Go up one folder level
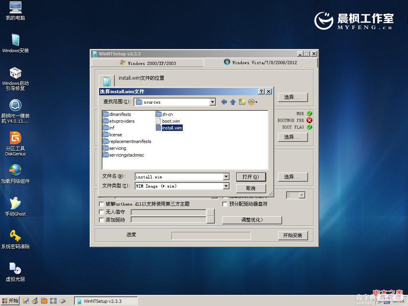 [x=233, y=102]
